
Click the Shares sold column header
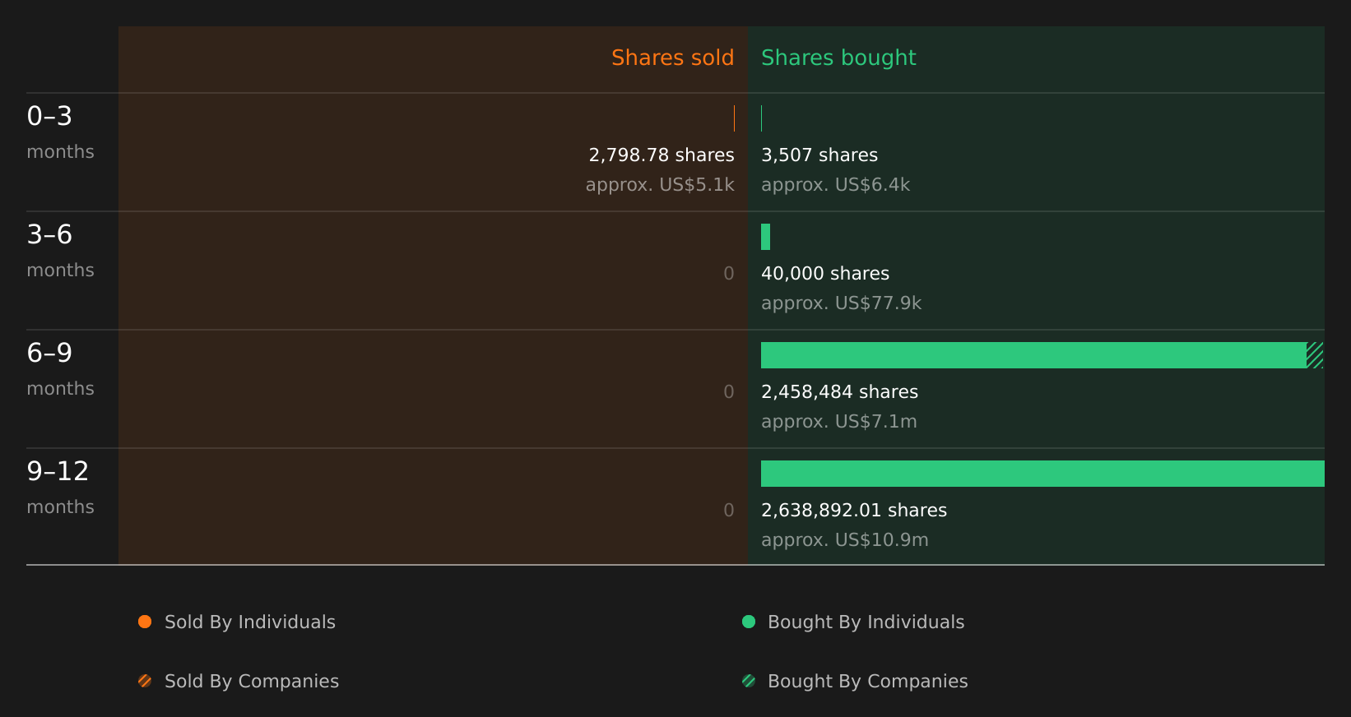pyautogui.click(x=672, y=58)
